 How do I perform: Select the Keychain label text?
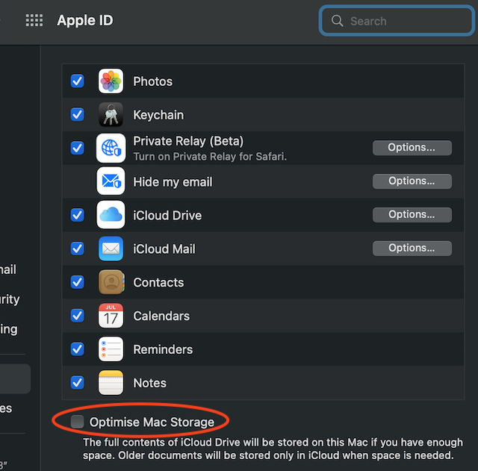click(158, 115)
